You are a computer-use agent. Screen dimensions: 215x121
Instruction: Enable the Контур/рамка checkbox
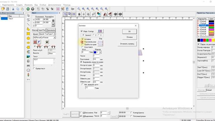tap(131, 113)
